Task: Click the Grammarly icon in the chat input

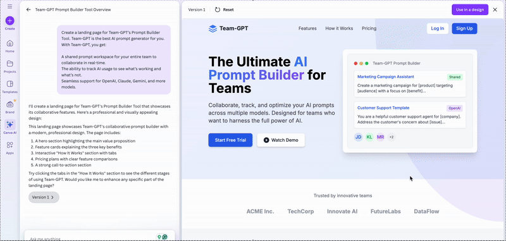Action: [165, 237]
